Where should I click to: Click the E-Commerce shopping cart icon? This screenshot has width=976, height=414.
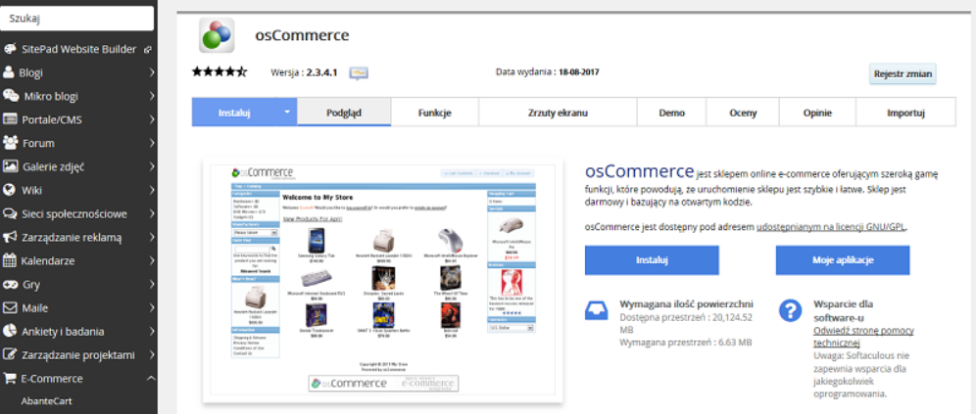pos(10,378)
